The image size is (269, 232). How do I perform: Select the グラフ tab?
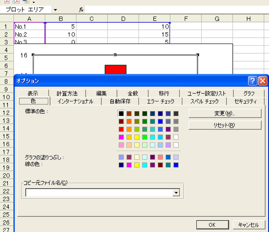pyautogui.click(x=249, y=93)
